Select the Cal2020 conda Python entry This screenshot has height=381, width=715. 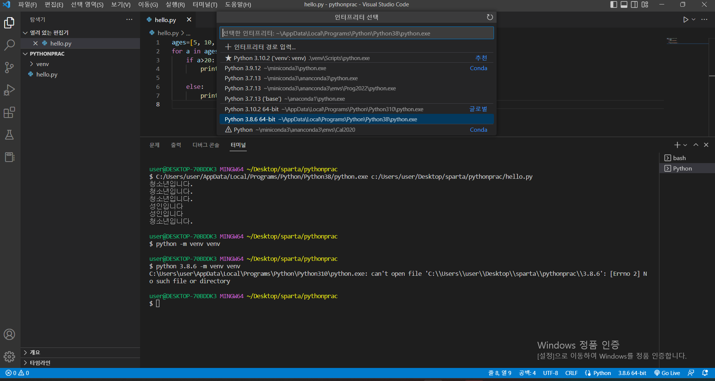click(357, 129)
